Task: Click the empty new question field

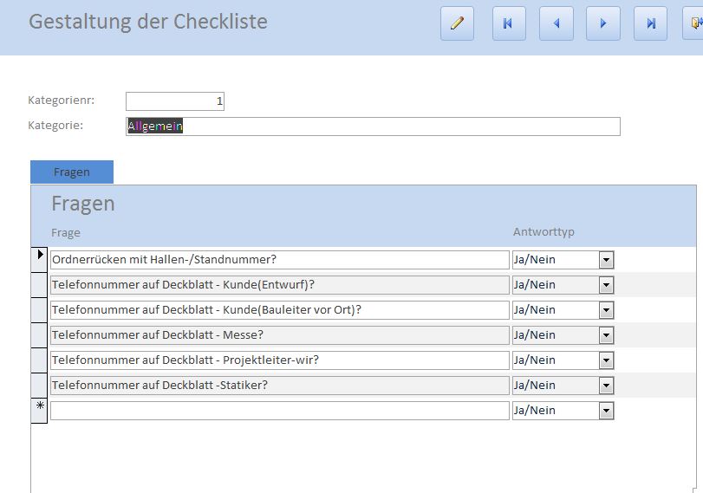Action: (x=279, y=411)
